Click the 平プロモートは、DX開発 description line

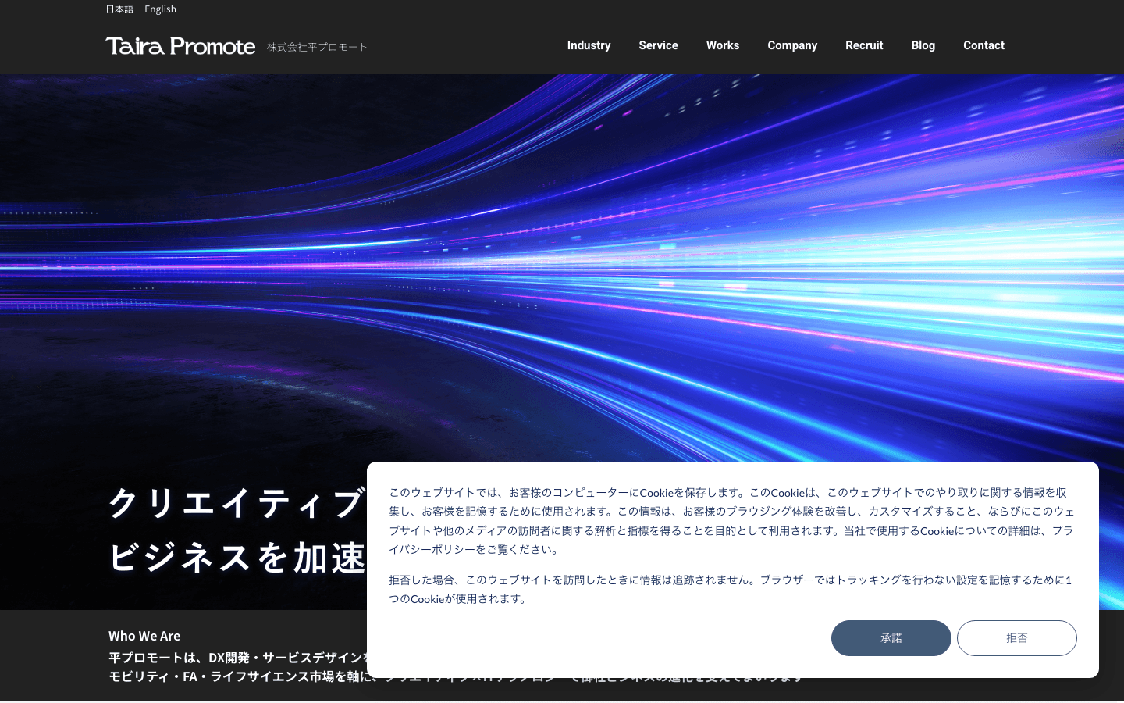[239, 658]
